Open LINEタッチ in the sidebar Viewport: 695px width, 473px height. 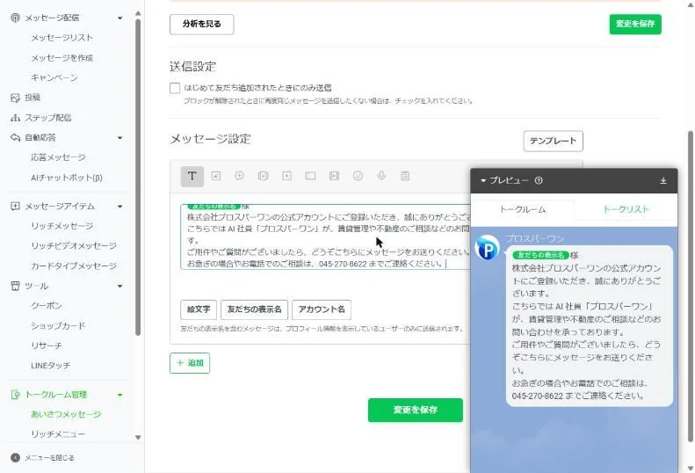pos(51,366)
